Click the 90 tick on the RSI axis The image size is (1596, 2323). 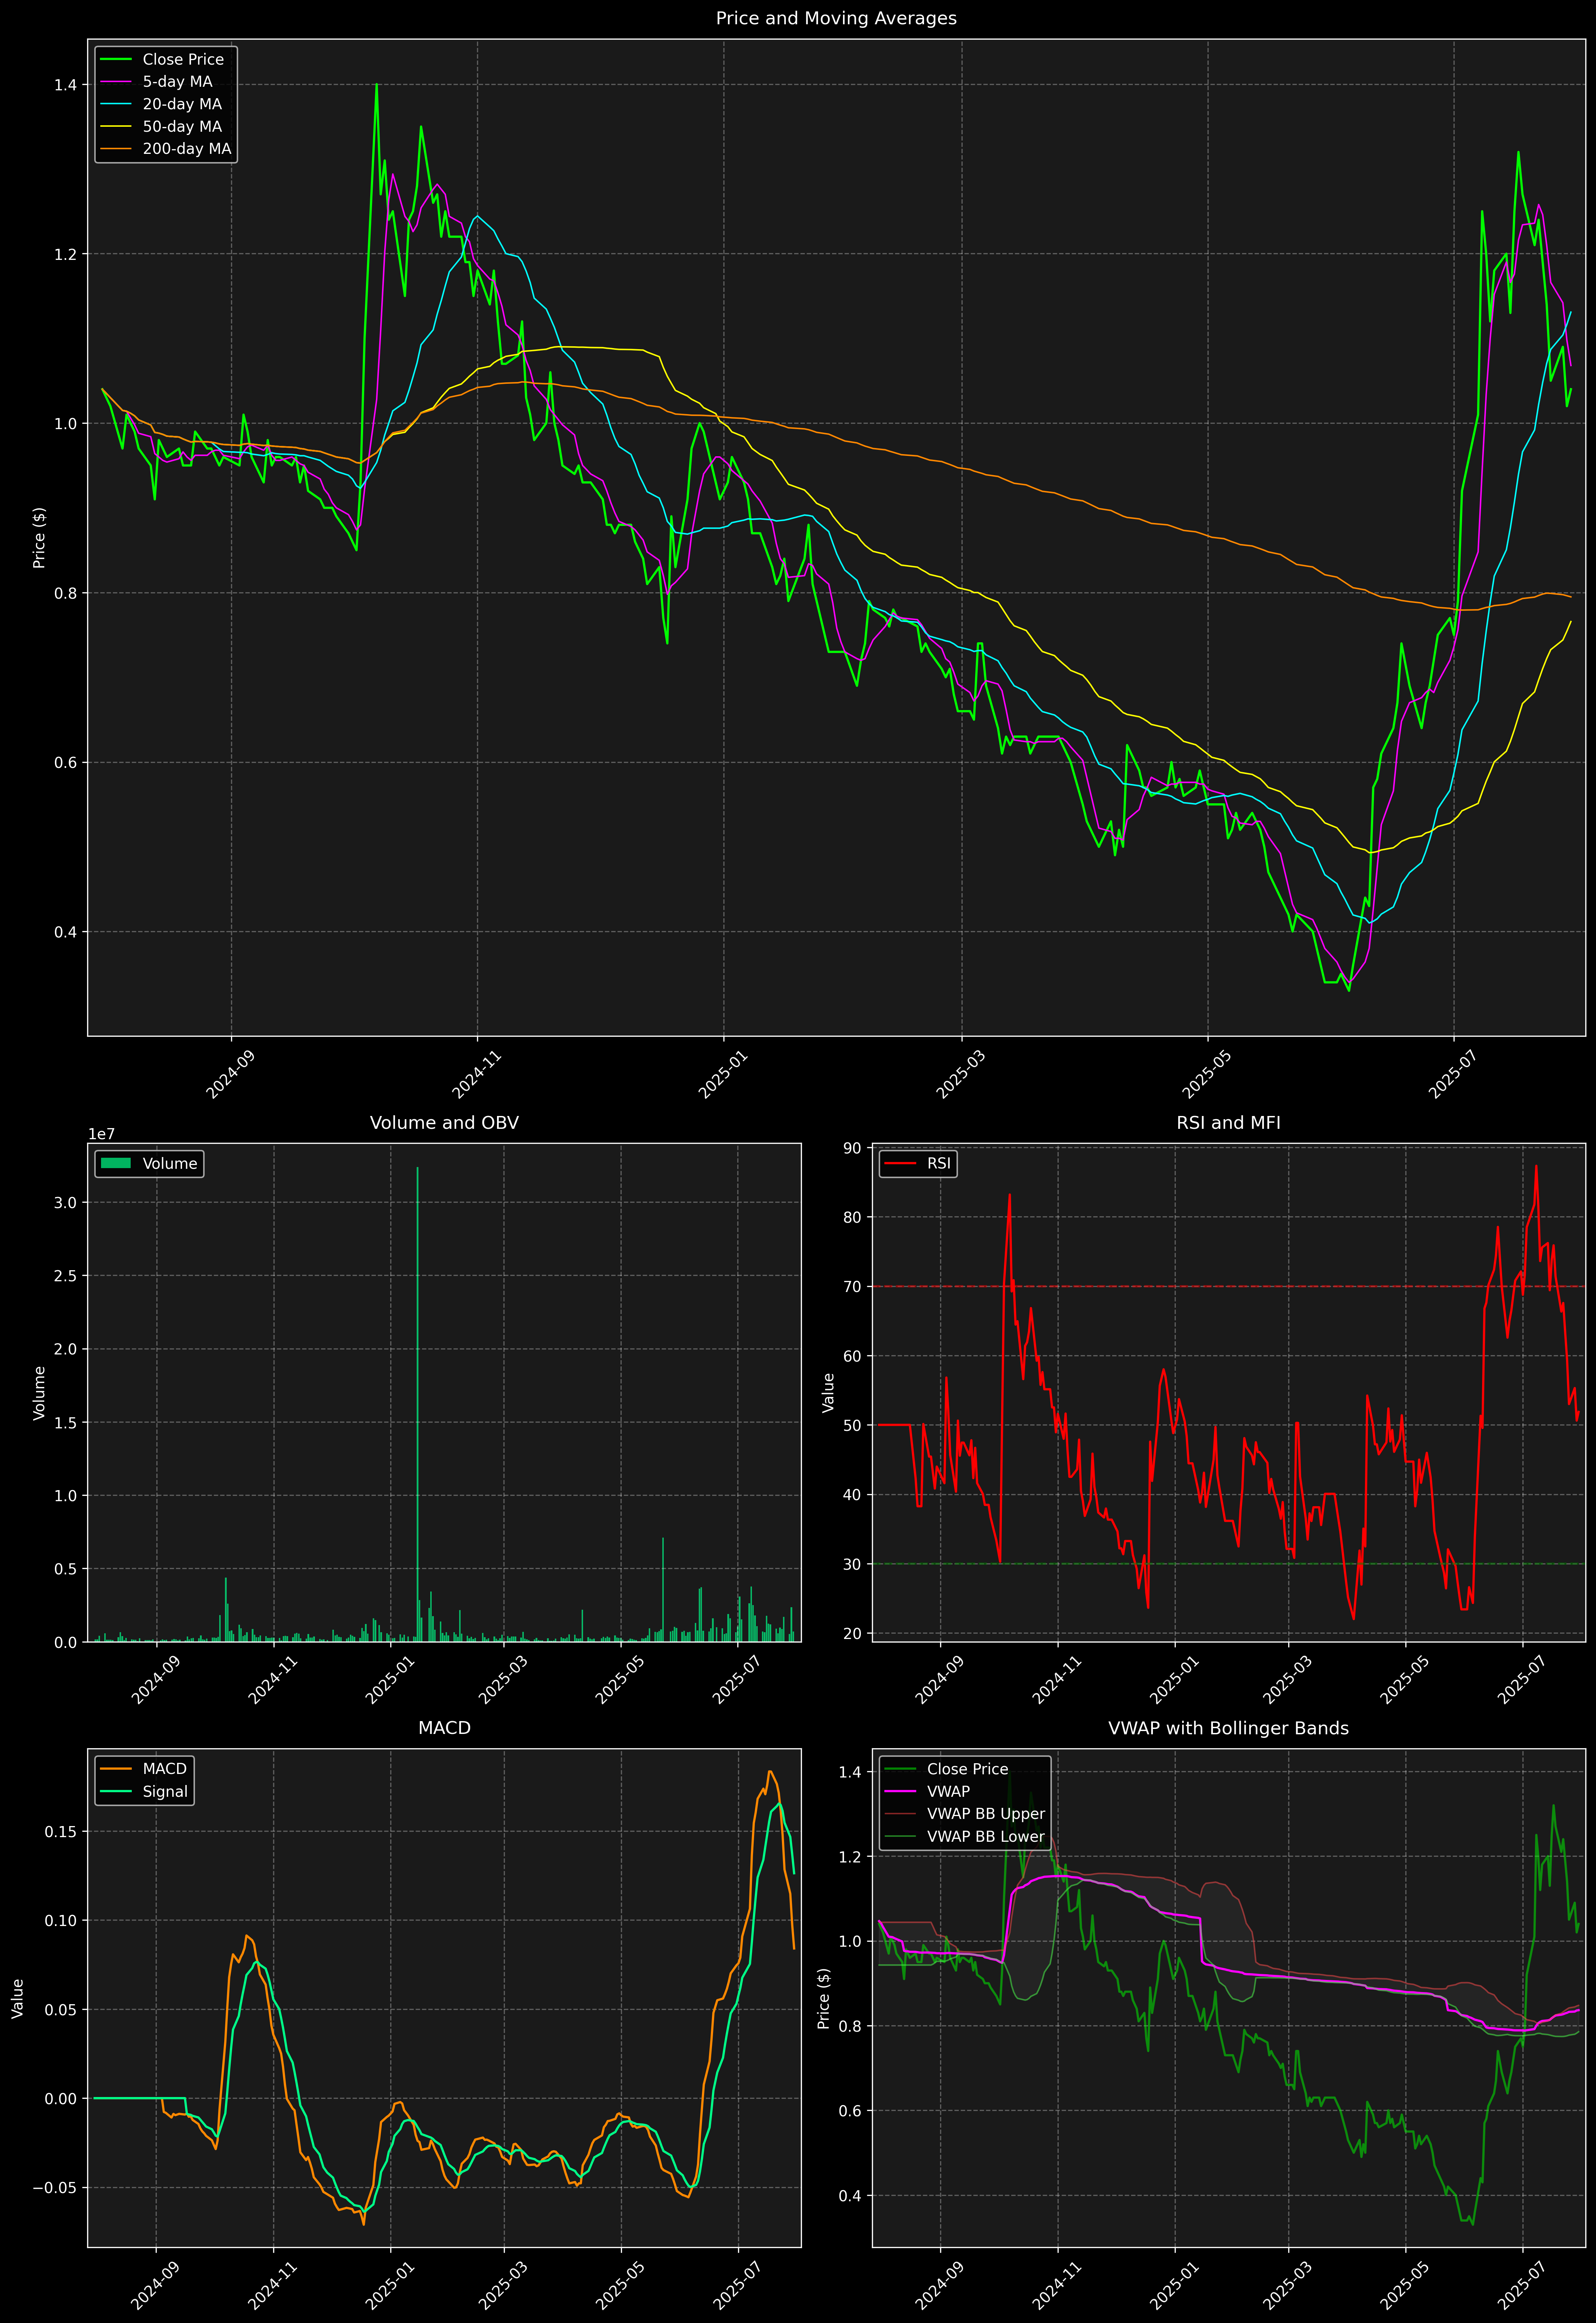coord(853,1148)
